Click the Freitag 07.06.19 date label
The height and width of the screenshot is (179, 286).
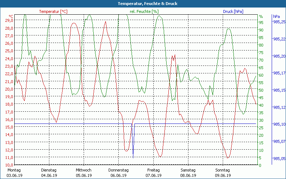coord(153,173)
